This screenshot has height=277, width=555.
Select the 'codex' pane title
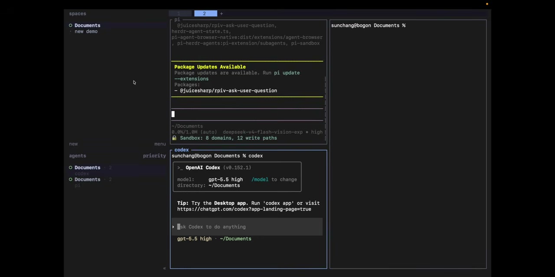(182, 150)
